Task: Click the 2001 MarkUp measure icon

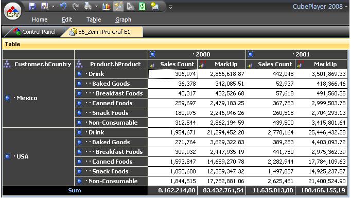Action: pos(300,65)
